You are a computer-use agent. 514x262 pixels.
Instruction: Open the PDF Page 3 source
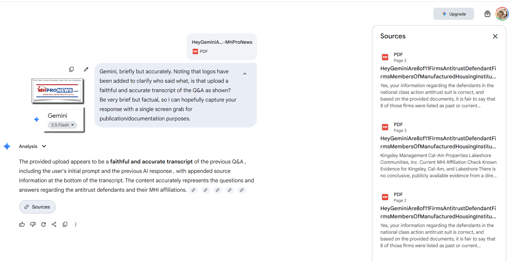(438, 142)
